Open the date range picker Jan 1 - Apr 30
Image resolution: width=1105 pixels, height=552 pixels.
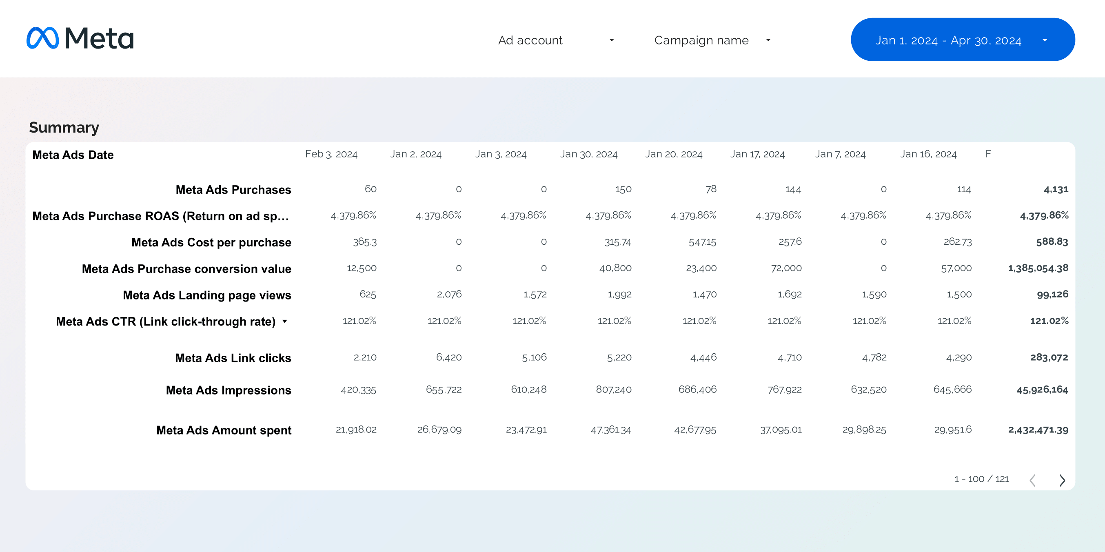tap(963, 40)
